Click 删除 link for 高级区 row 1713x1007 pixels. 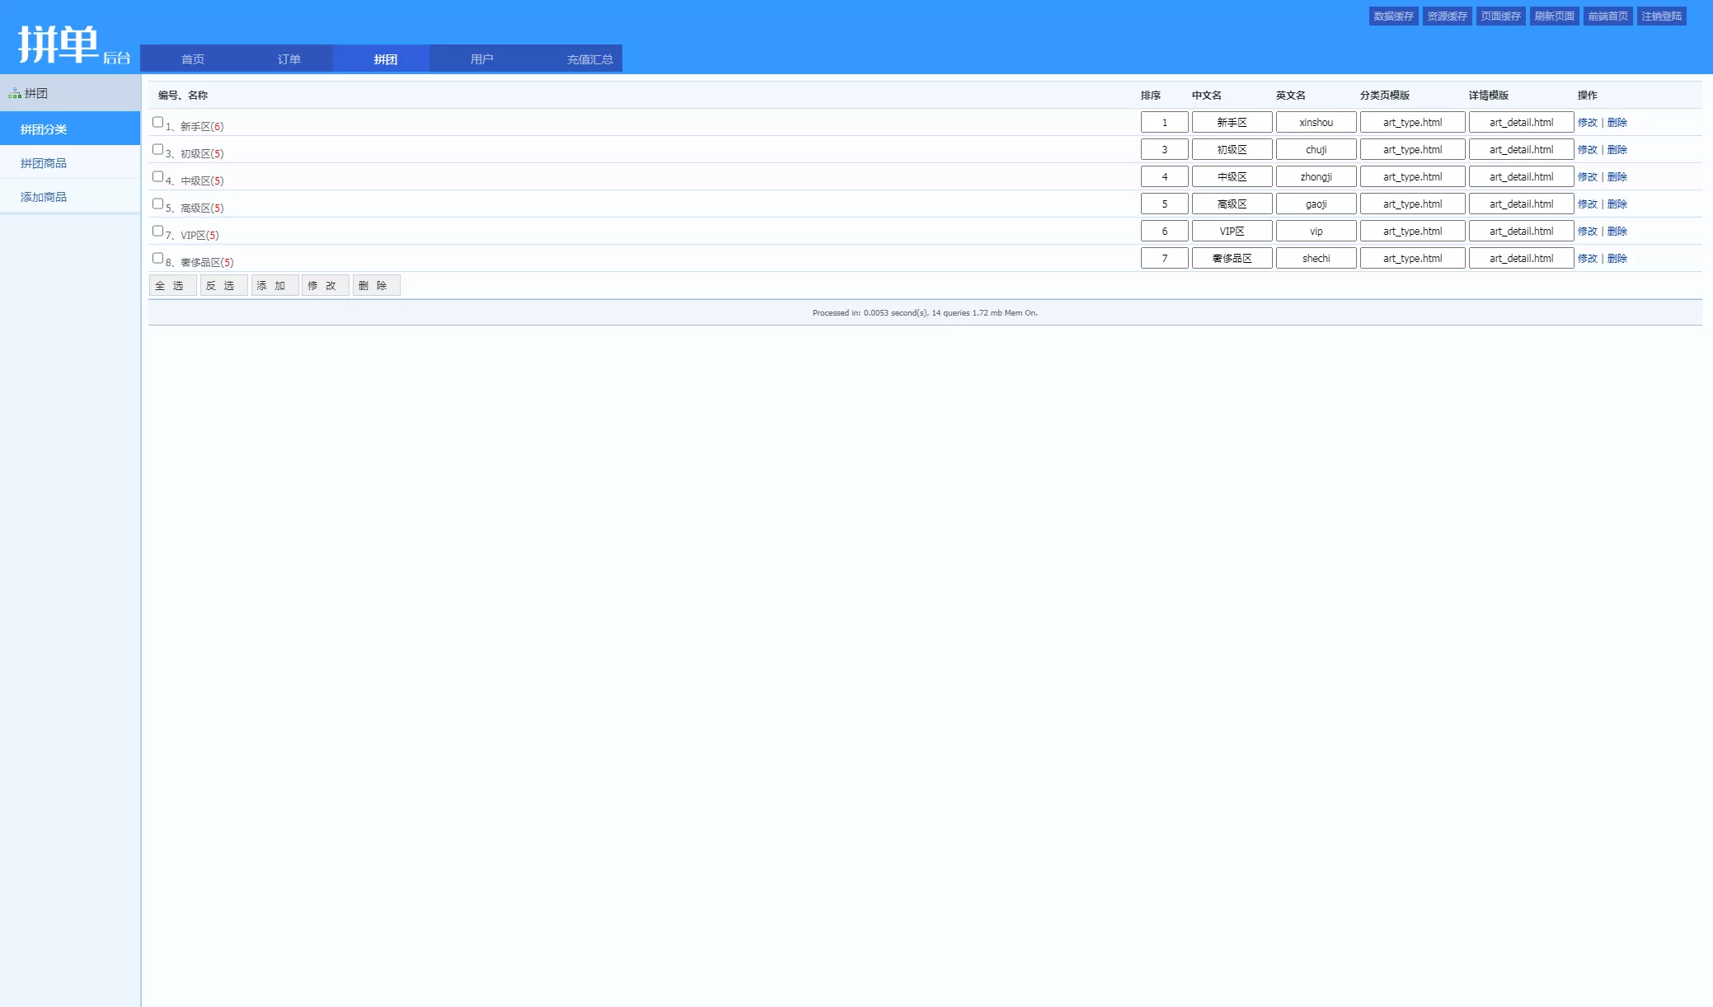click(1617, 204)
